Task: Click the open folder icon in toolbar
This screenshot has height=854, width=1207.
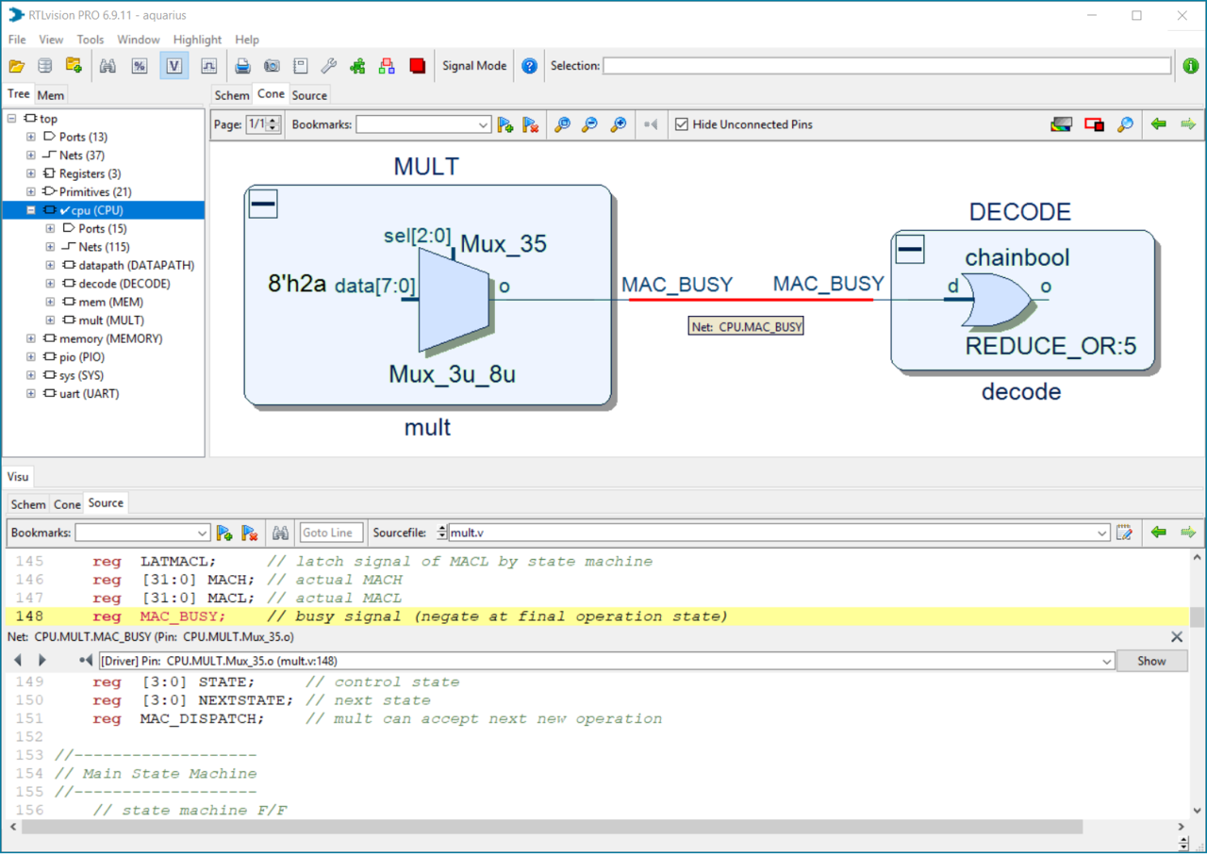Action: tap(17, 66)
